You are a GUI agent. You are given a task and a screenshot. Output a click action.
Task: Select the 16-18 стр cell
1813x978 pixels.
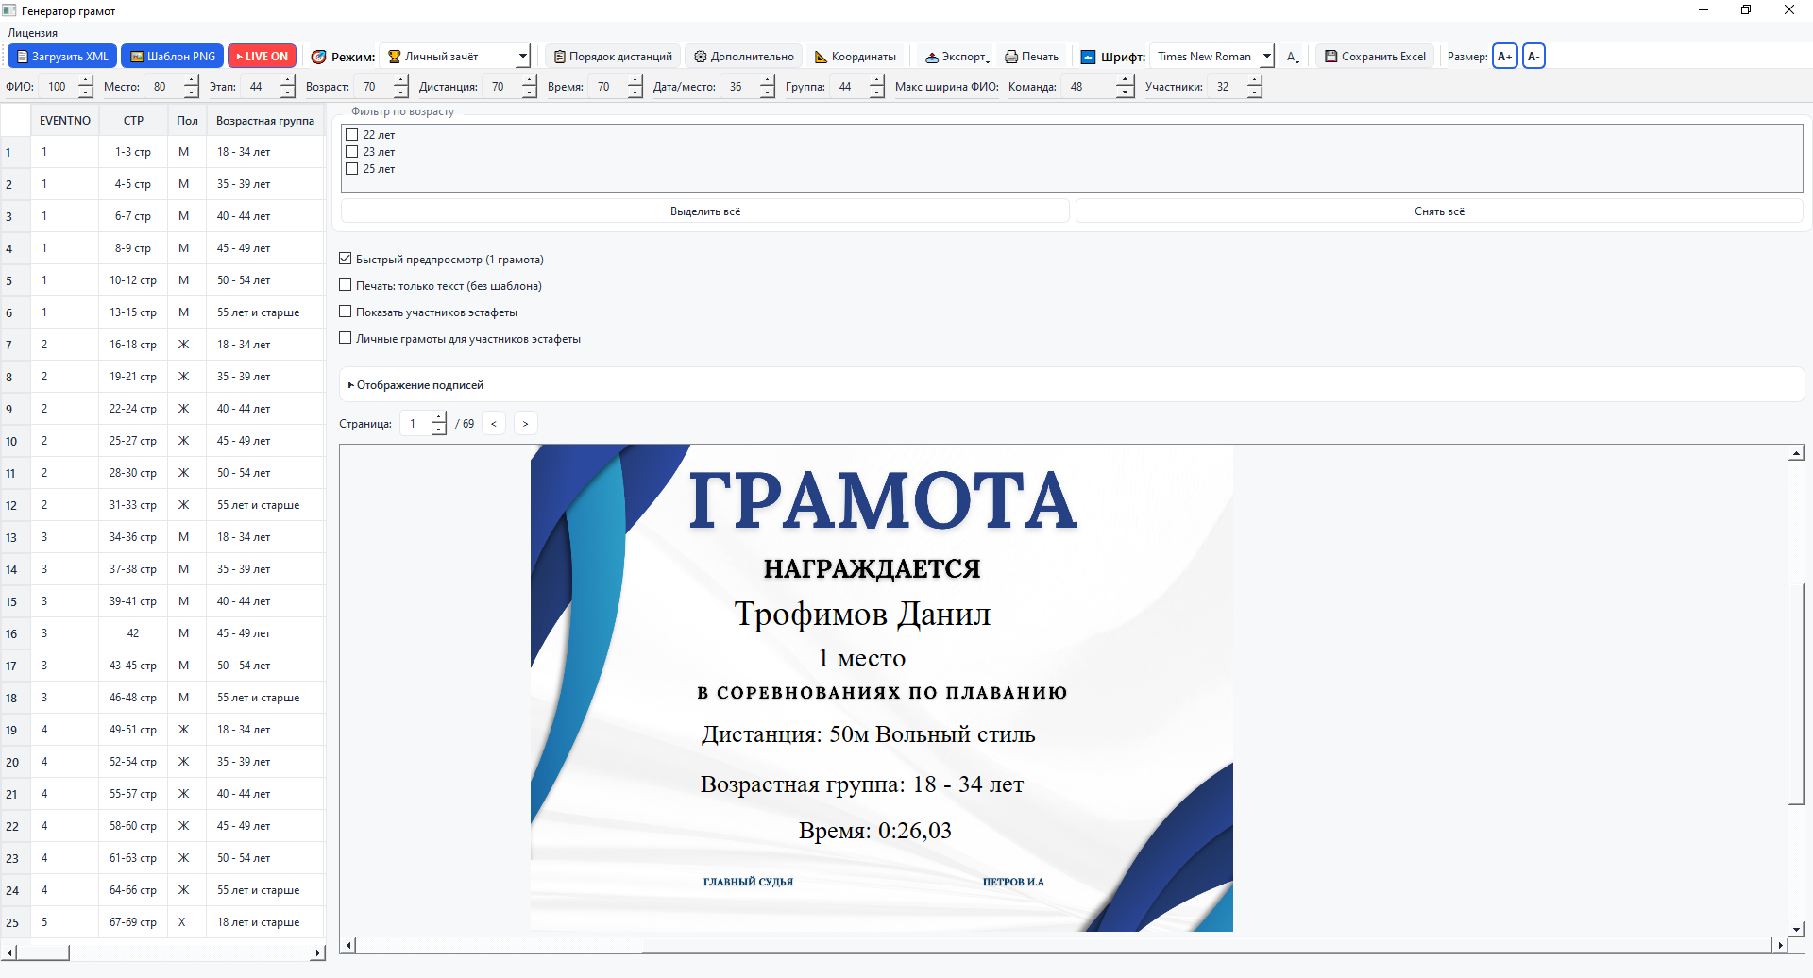[133, 345]
